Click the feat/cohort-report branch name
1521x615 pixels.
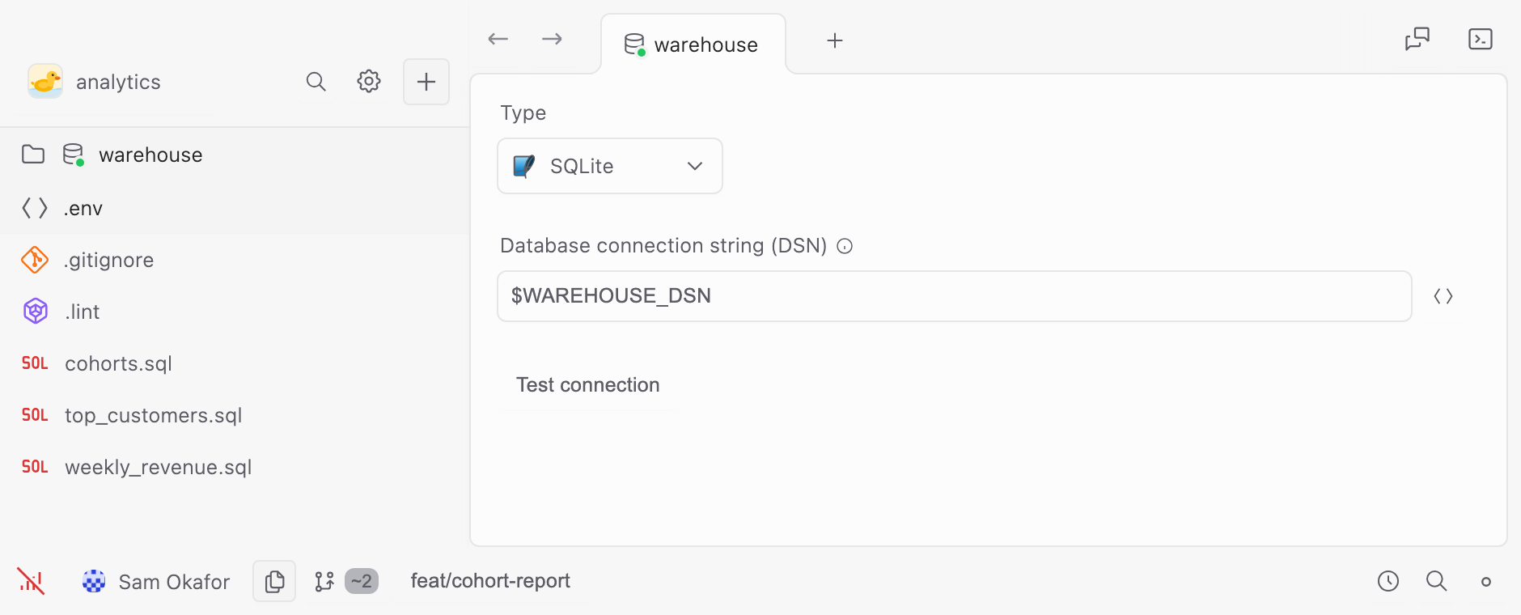point(490,581)
